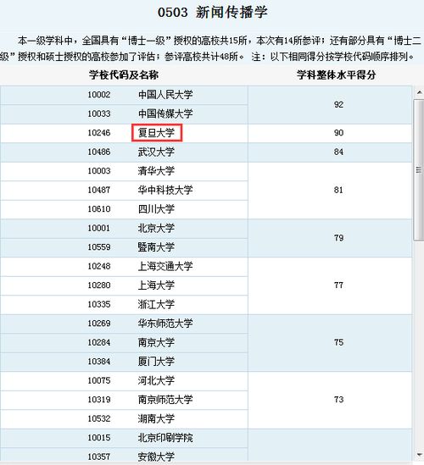Select school name 安徽大学
This screenshot has width=424, height=465.
156,457
